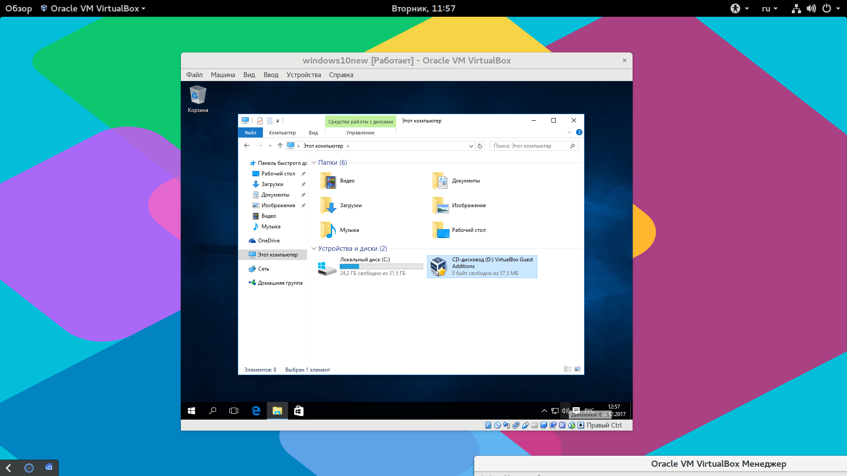Collapse the Папки (6) group
The height and width of the screenshot is (476, 847).
click(x=314, y=163)
